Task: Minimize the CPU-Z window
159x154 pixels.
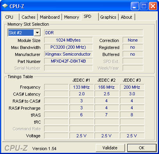Action: click(135, 6)
